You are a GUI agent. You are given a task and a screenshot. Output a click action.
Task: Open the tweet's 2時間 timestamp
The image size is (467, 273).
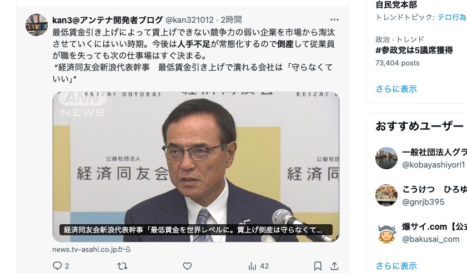coord(231,20)
